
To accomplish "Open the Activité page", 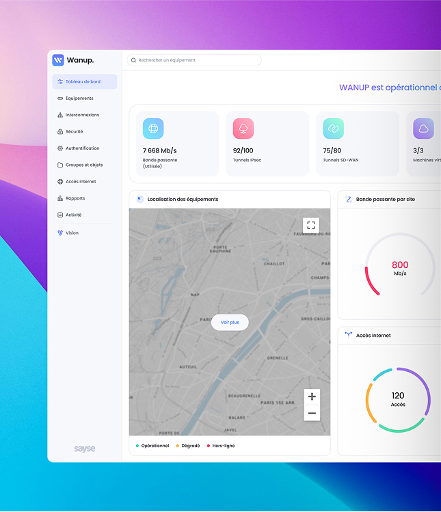I will point(73,215).
